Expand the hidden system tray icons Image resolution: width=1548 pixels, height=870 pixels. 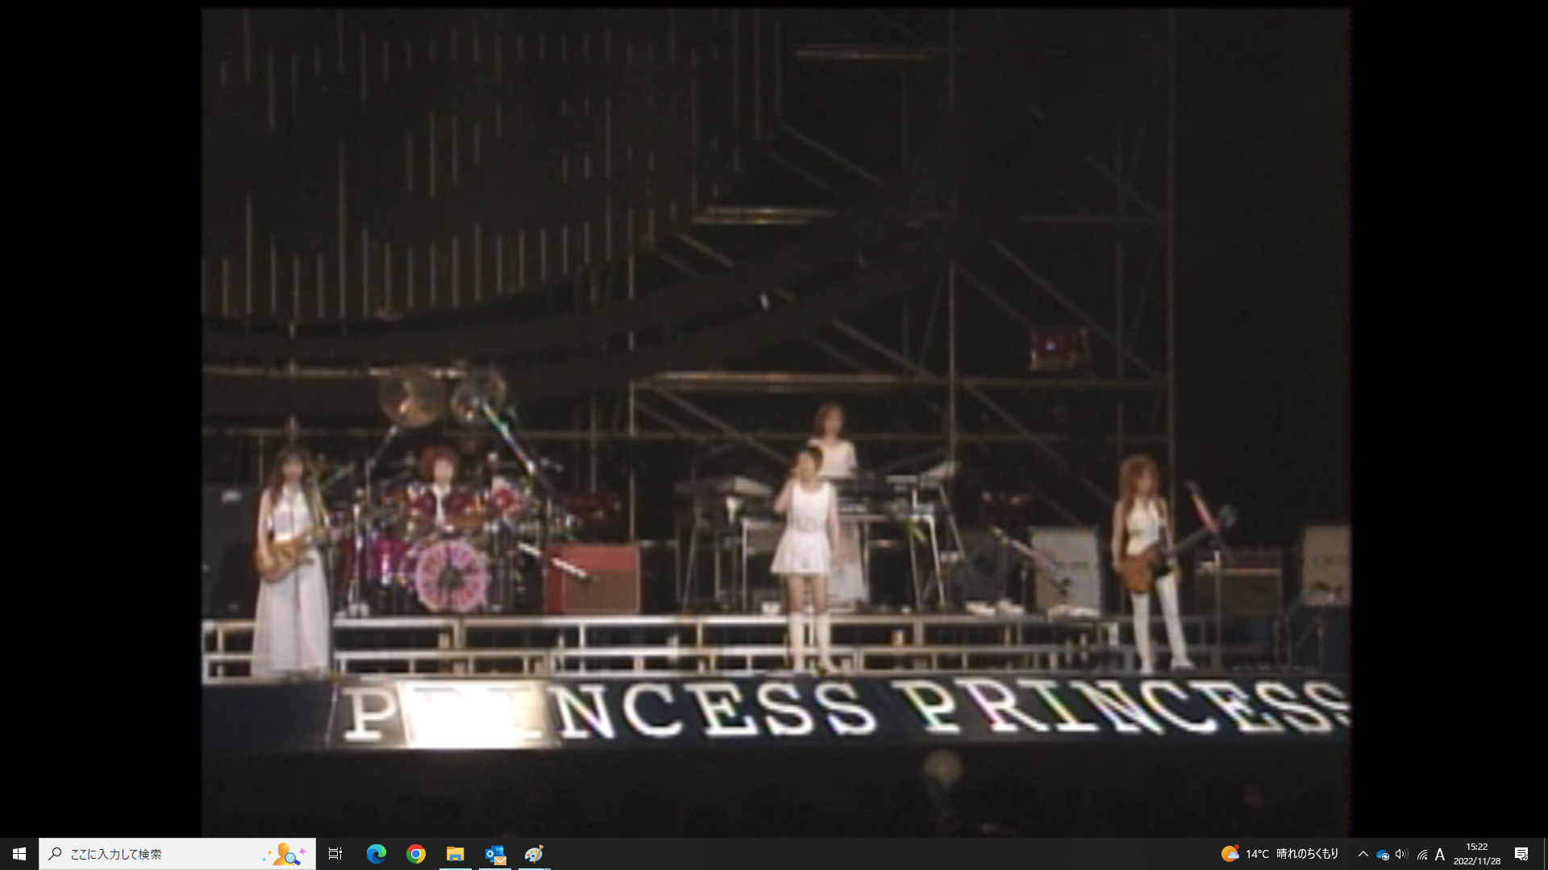point(1363,854)
